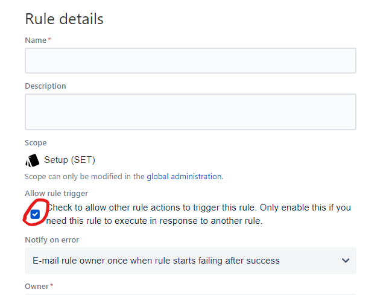This screenshot has width=389, height=295.
Task: Select the Setup (SET) scope text
Action: 70,160
